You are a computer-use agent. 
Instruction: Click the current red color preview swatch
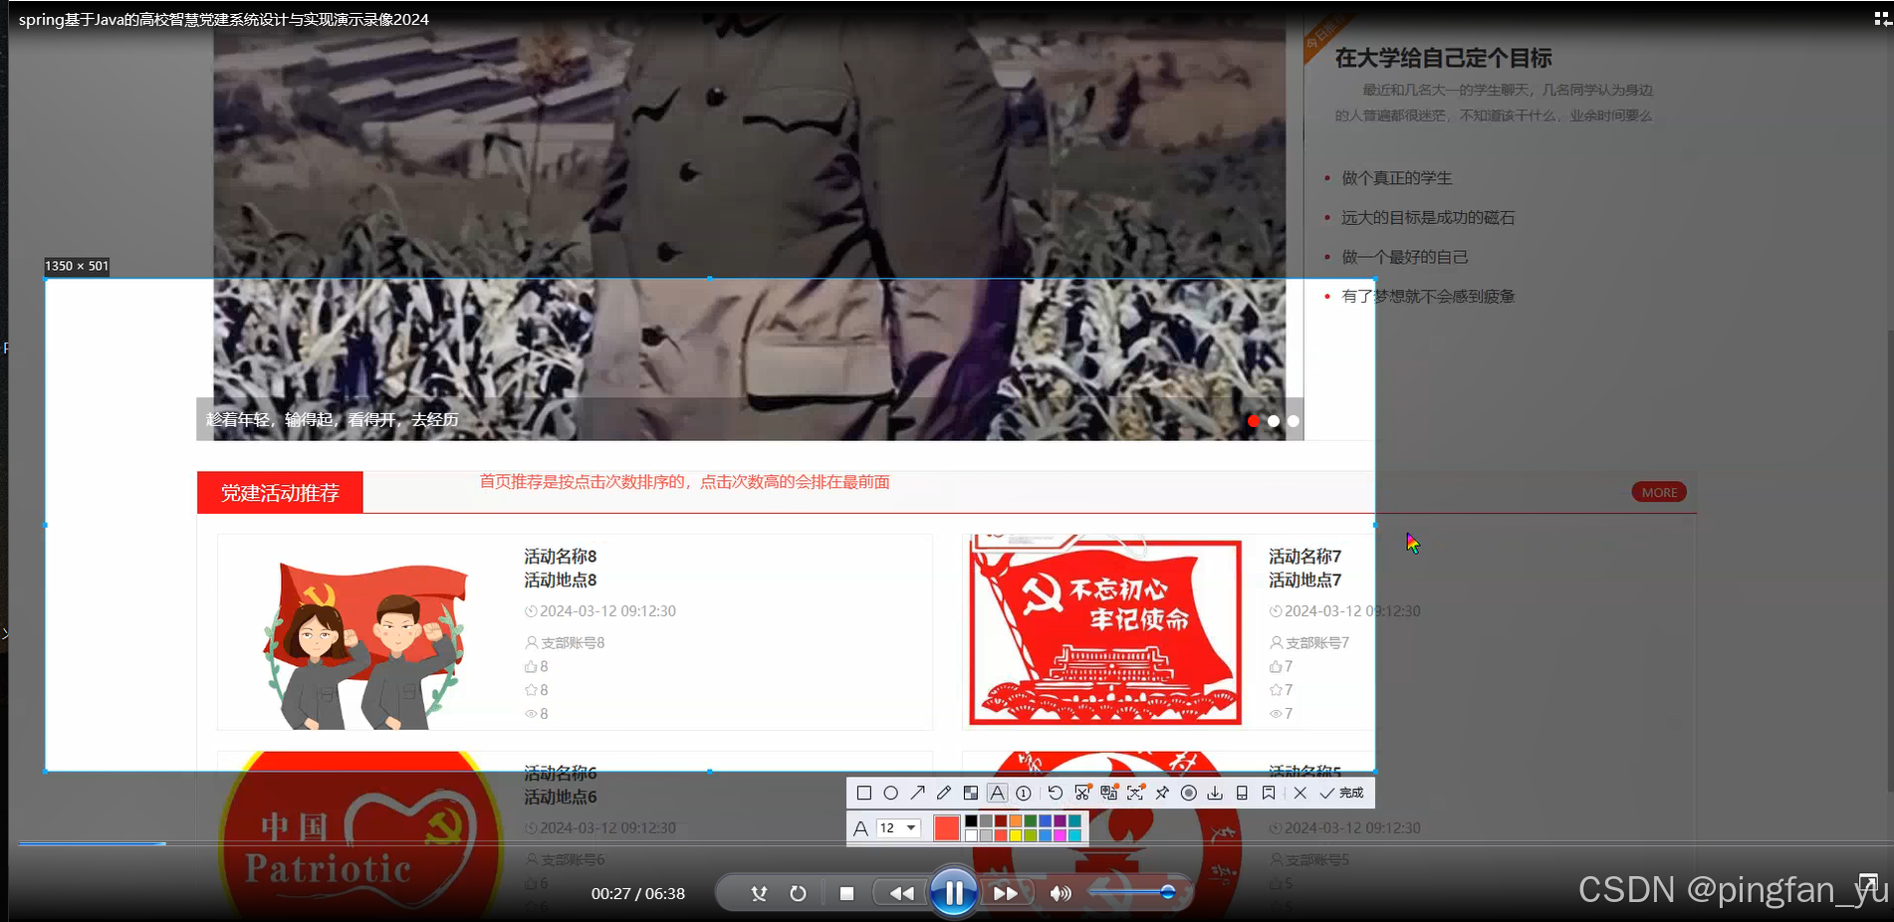(946, 827)
